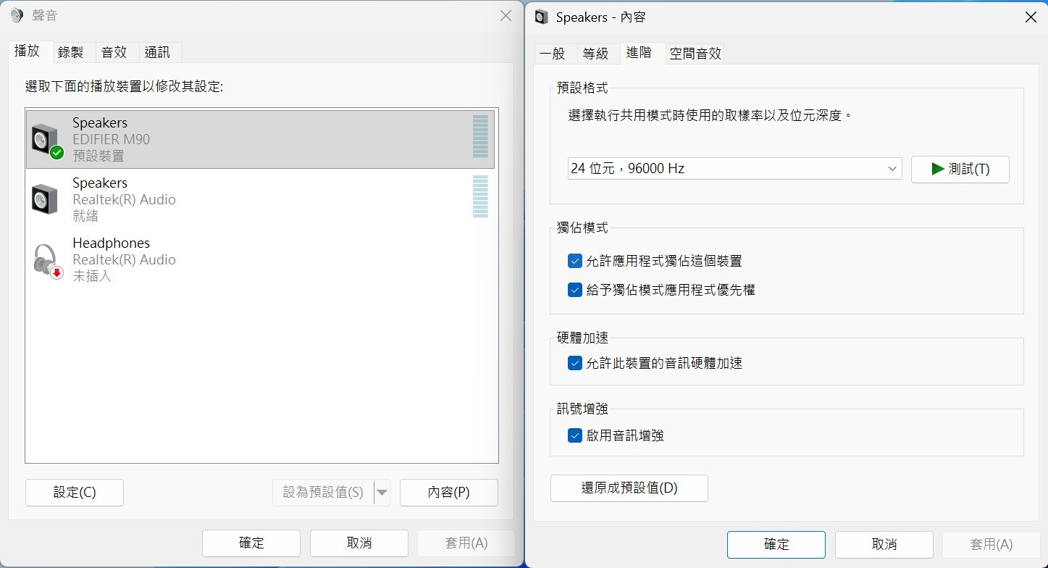Image resolution: width=1048 pixels, height=568 pixels.
Task: Click the green play triangle on the test button
Action: [938, 169]
